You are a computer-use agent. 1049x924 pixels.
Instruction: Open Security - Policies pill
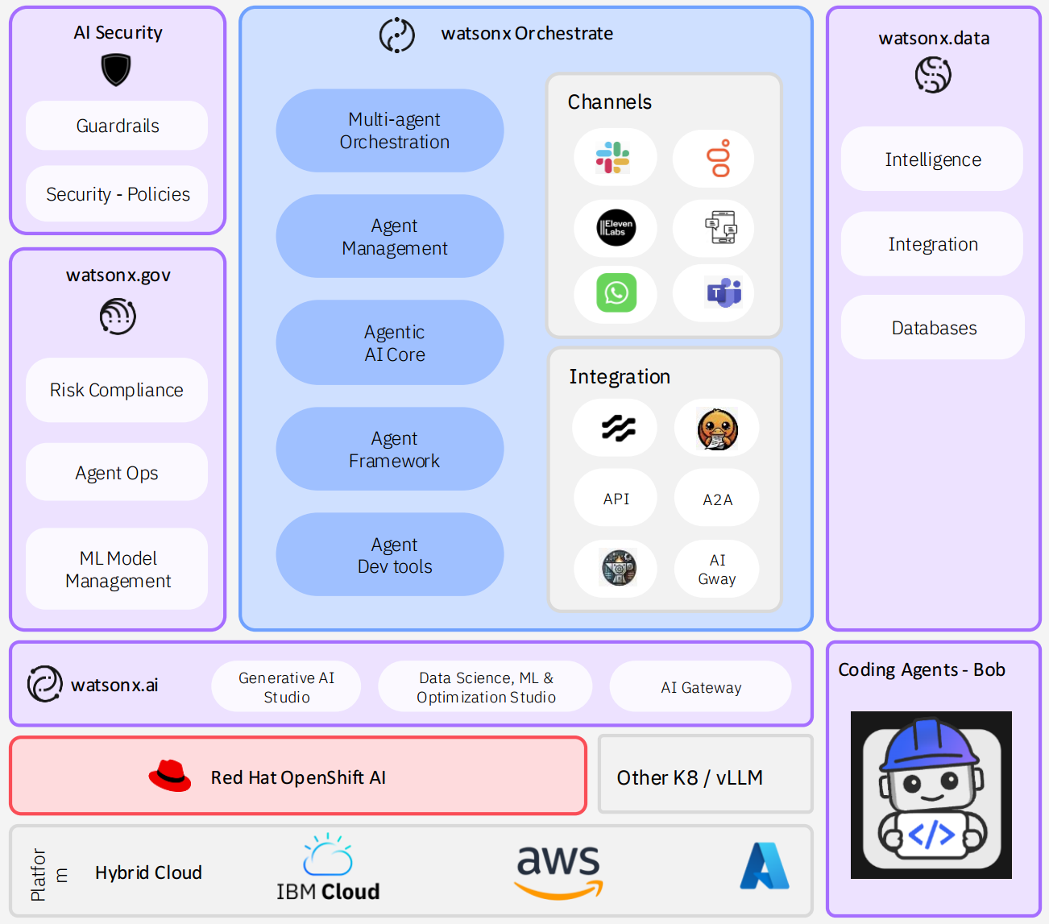[117, 193]
